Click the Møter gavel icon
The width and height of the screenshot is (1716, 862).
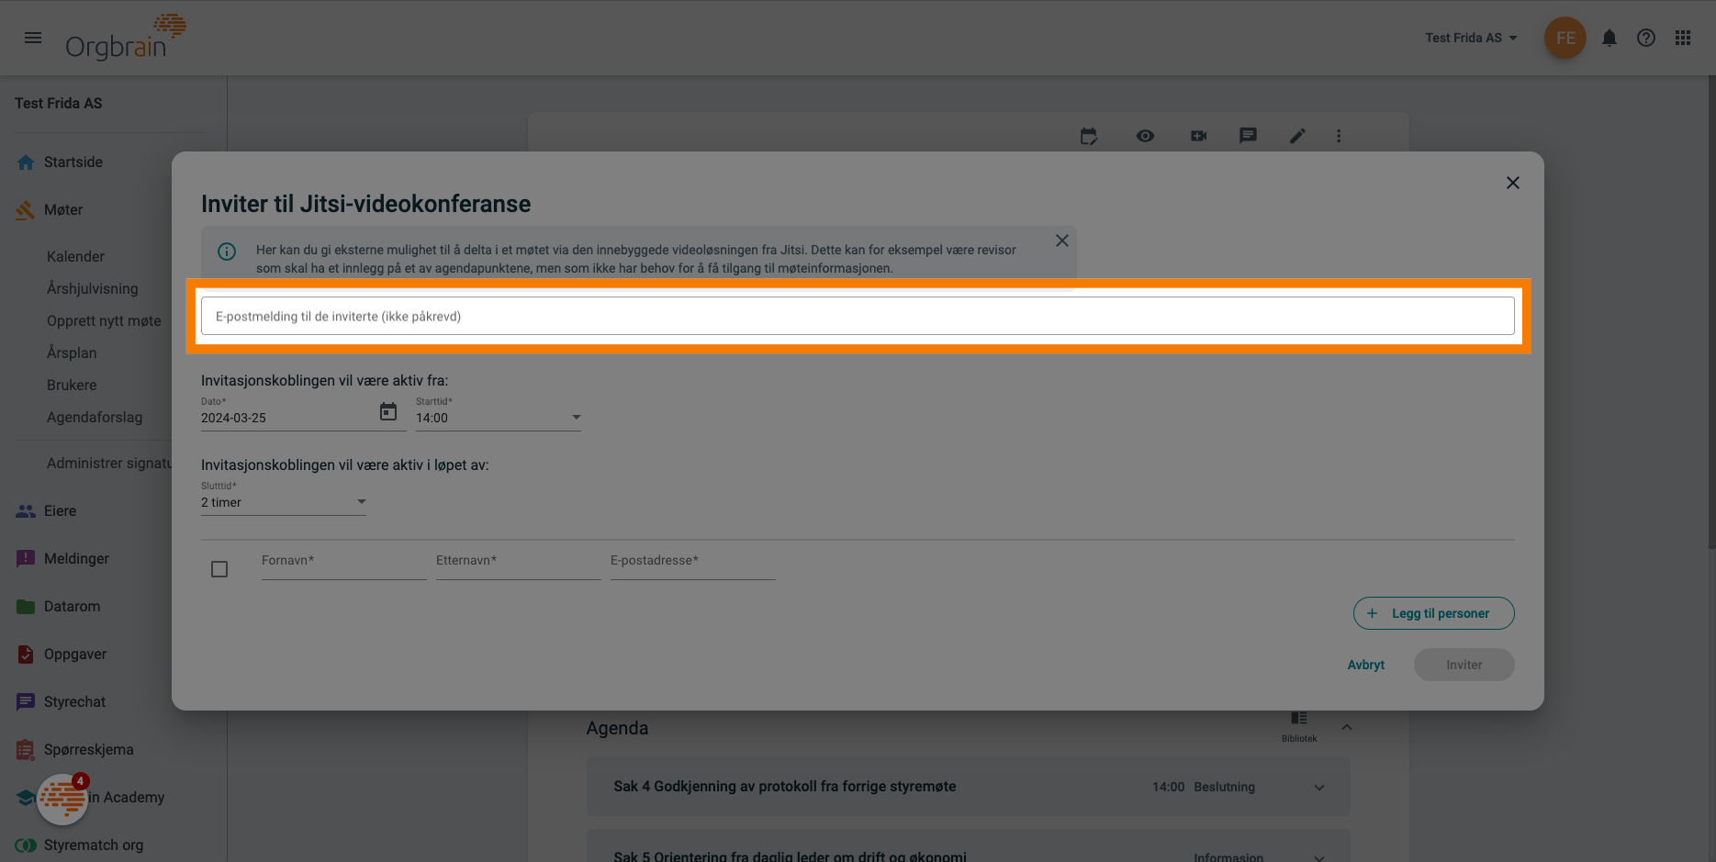pos(25,210)
